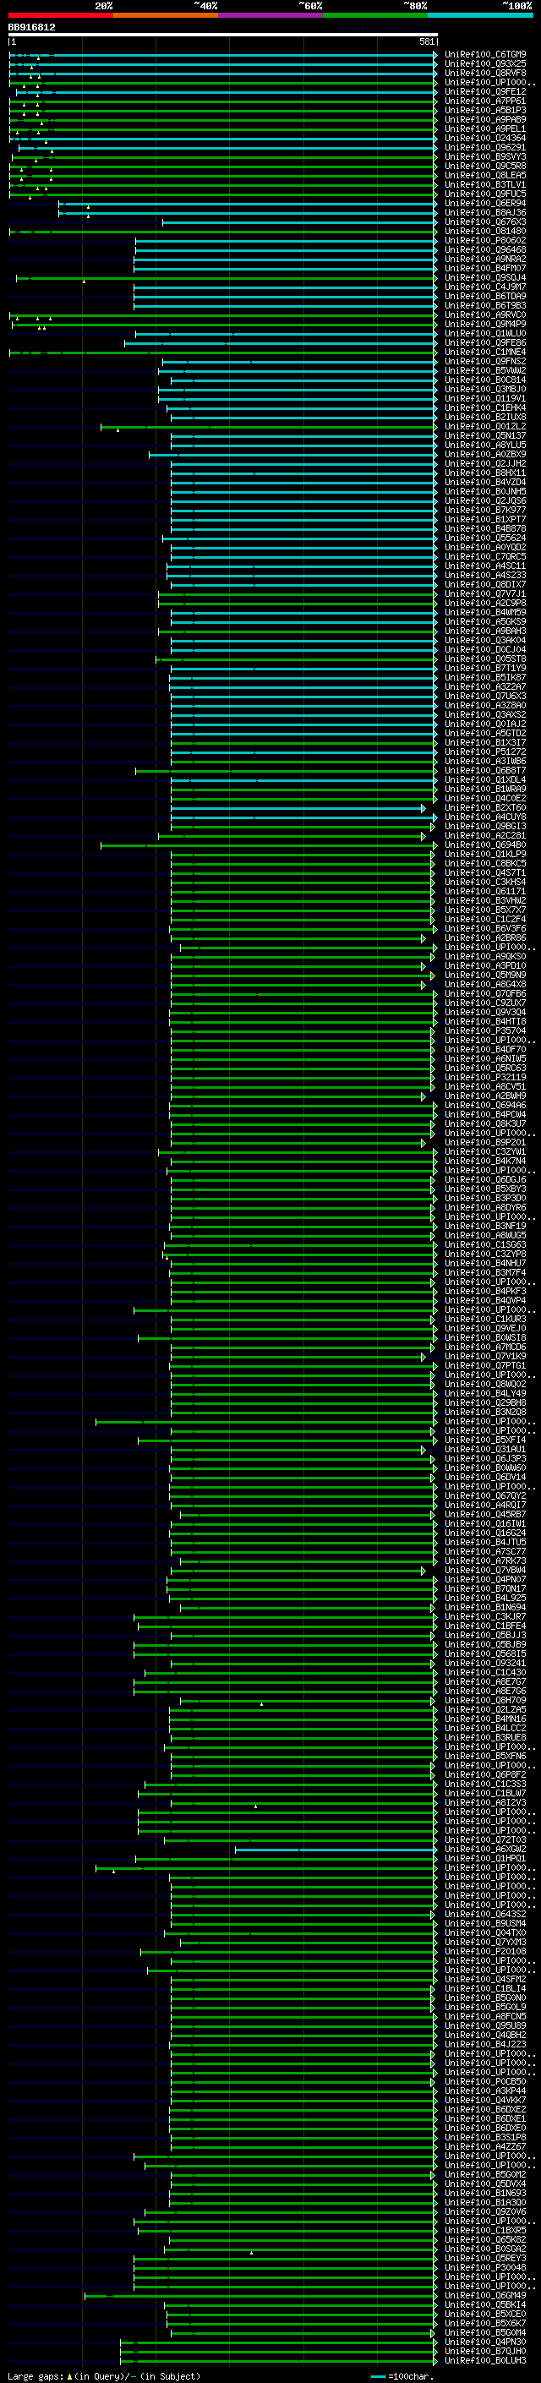Viewport: 541px width, 2383px height.
Task: Open hit UniRef100_C4J9M7
Action: [485, 287]
